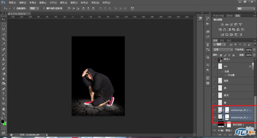The image size is (257, 138).
Task: Open the Actions panel play icon
Action: (208, 24)
